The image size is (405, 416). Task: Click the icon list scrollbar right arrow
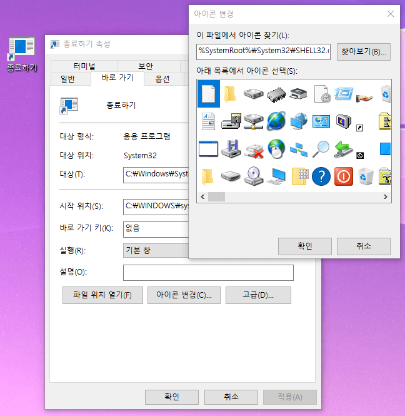tap(386, 197)
